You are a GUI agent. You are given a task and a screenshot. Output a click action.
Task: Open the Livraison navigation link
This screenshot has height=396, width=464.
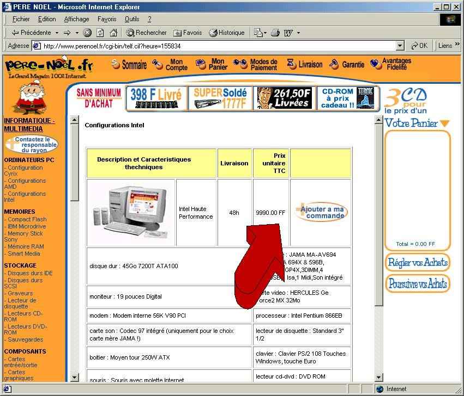pyautogui.click(x=304, y=64)
